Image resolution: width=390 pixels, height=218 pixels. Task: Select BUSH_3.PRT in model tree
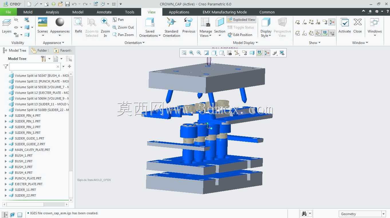[24, 167]
